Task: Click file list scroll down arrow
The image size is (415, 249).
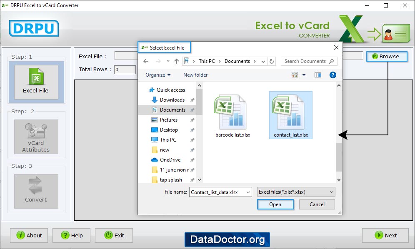Action: pos(339,180)
